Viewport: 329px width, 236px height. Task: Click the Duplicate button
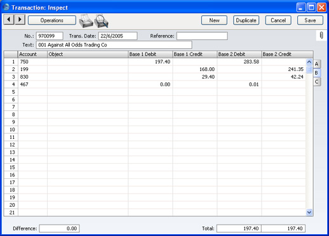click(x=246, y=20)
